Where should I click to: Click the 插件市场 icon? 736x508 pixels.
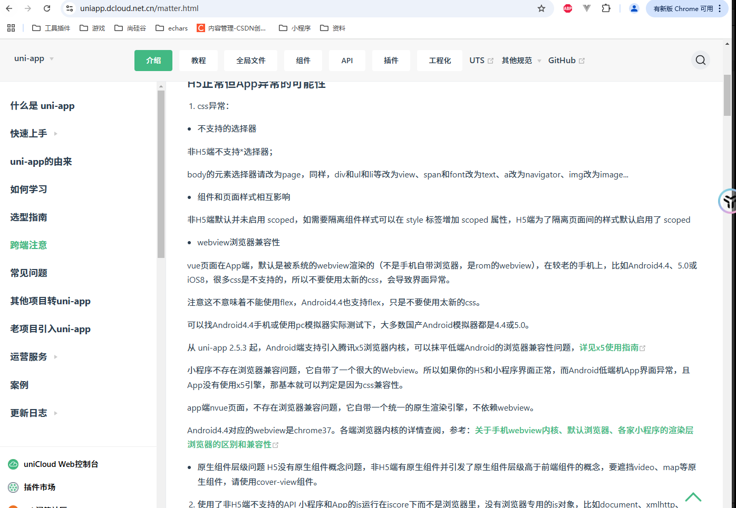13,487
